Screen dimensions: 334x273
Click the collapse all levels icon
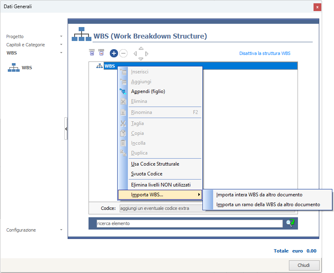click(101, 52)
